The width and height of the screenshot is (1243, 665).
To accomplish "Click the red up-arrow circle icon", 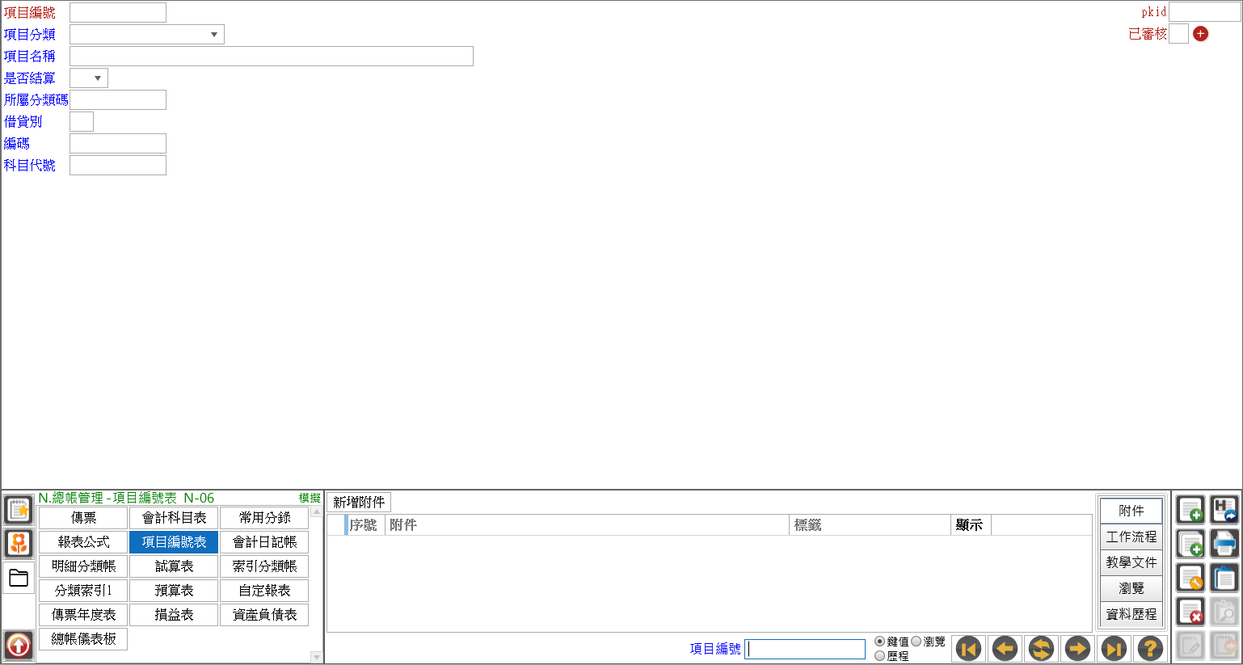I will 19,646.
